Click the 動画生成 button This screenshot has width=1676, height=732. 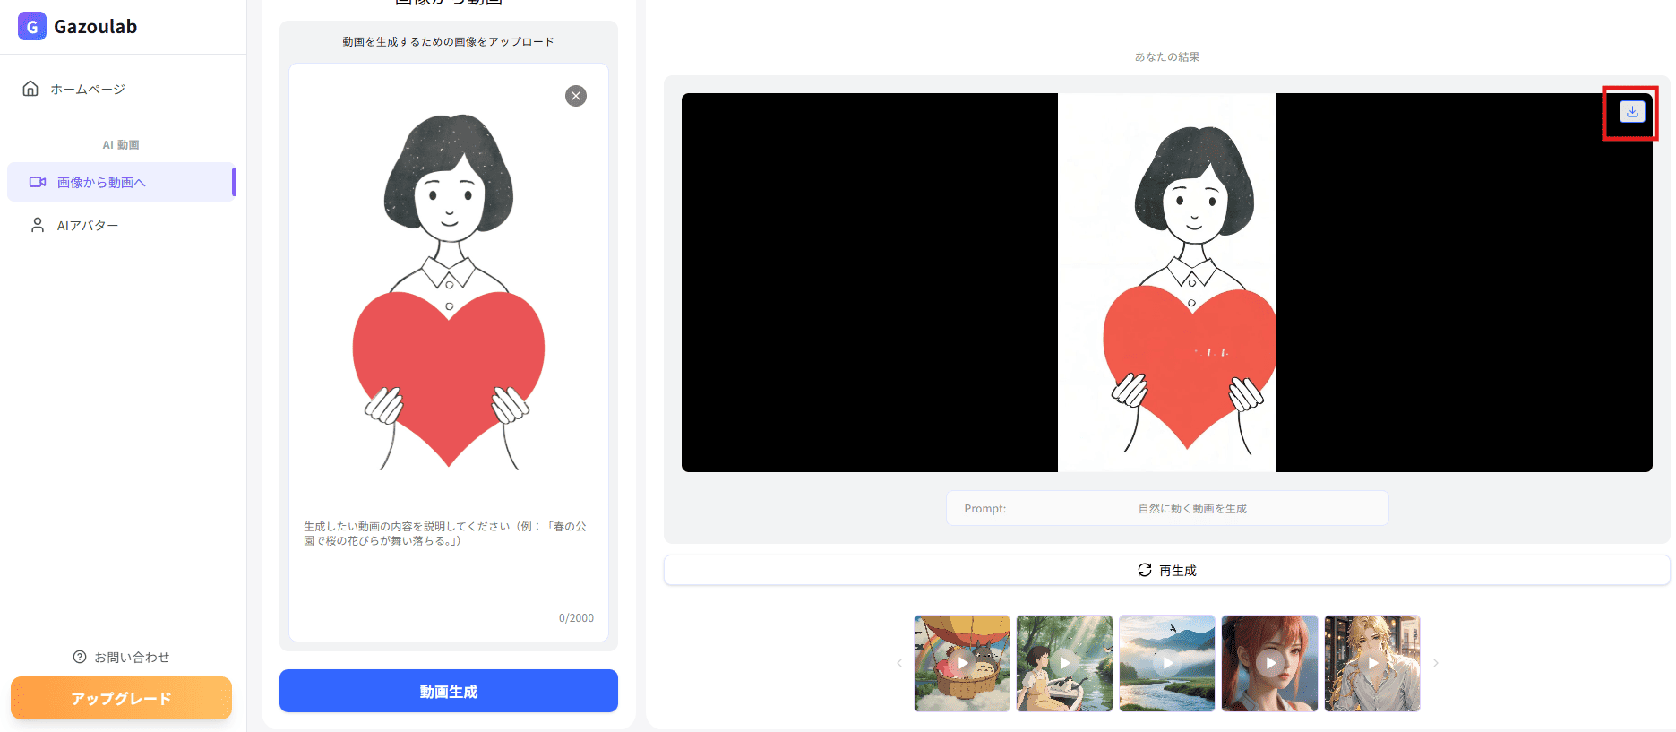click(x=449, y=691)
